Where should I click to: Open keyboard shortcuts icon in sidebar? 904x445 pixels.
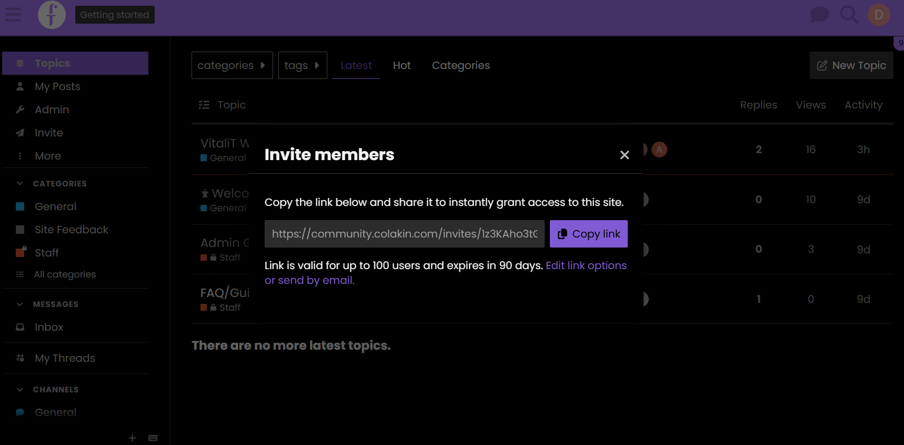coord(153,438)
